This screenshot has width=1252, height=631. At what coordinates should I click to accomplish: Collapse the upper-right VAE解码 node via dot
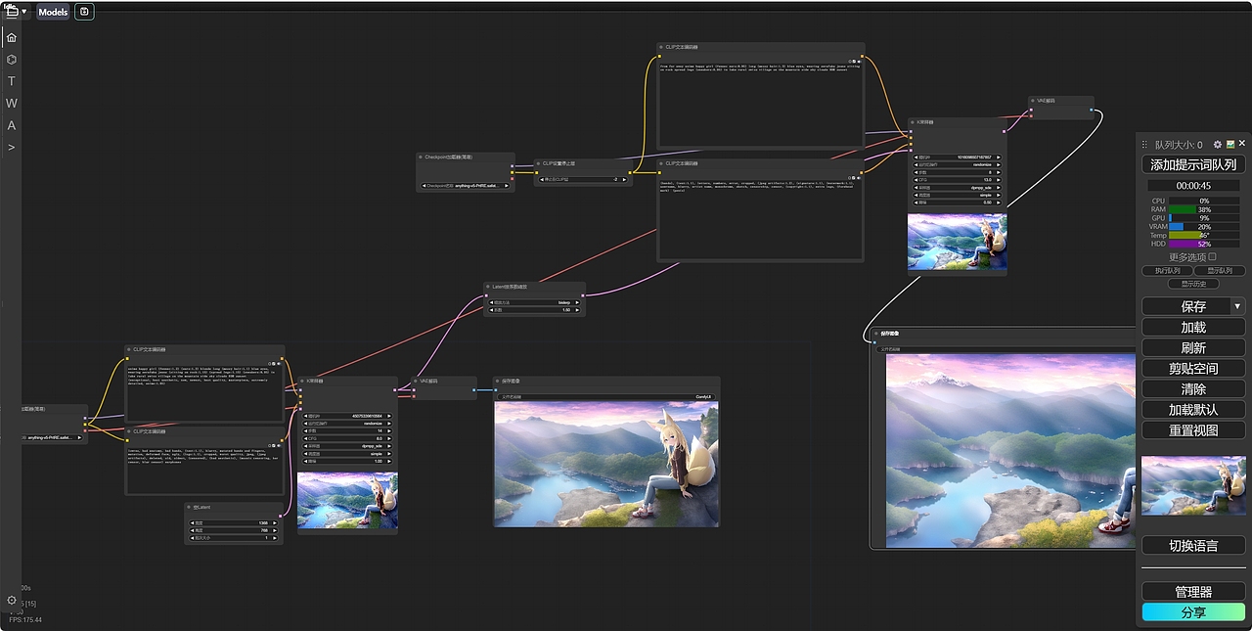pyautogui.click(x=1034, y=101)
